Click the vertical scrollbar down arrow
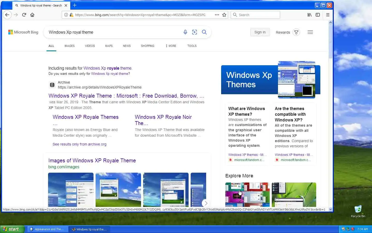372x233 pixels. 330,209
